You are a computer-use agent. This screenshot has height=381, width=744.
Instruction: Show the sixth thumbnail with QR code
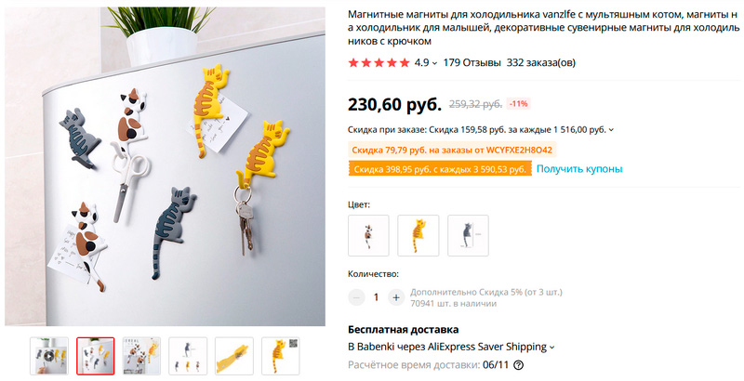tap(281, 356)
